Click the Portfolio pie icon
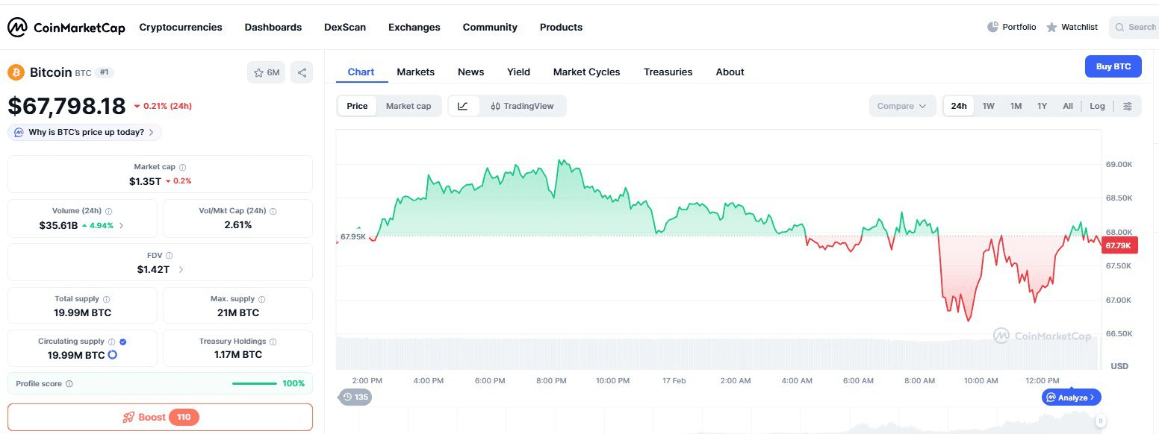 coord(992,27)
